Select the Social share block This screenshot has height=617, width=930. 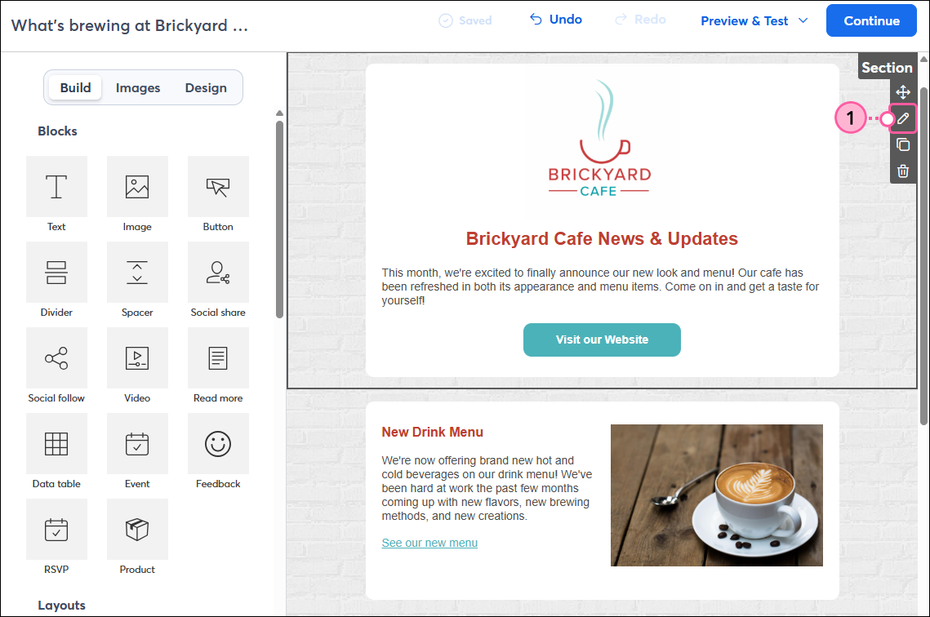pyautogui.click(x=218, y=273)
